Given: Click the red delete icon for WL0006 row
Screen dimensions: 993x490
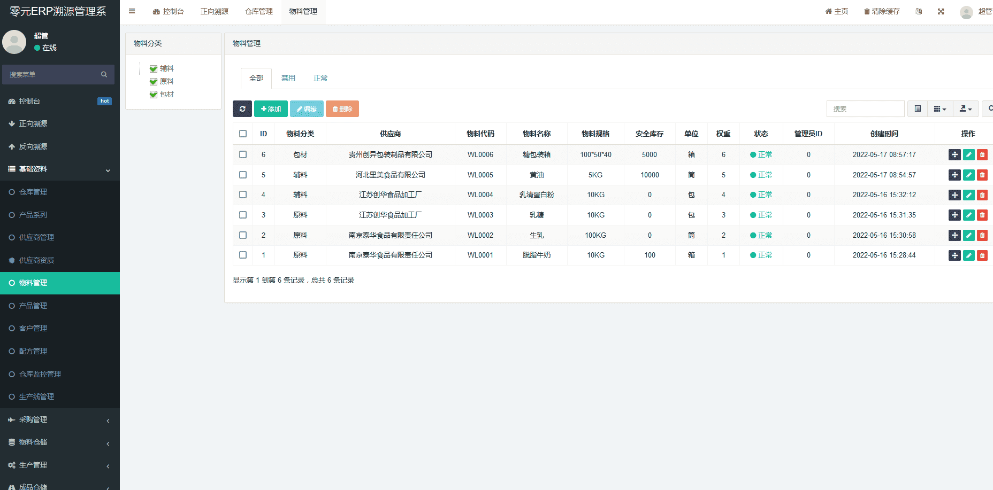Looking at the screenshot, I should tap(982, 155).
